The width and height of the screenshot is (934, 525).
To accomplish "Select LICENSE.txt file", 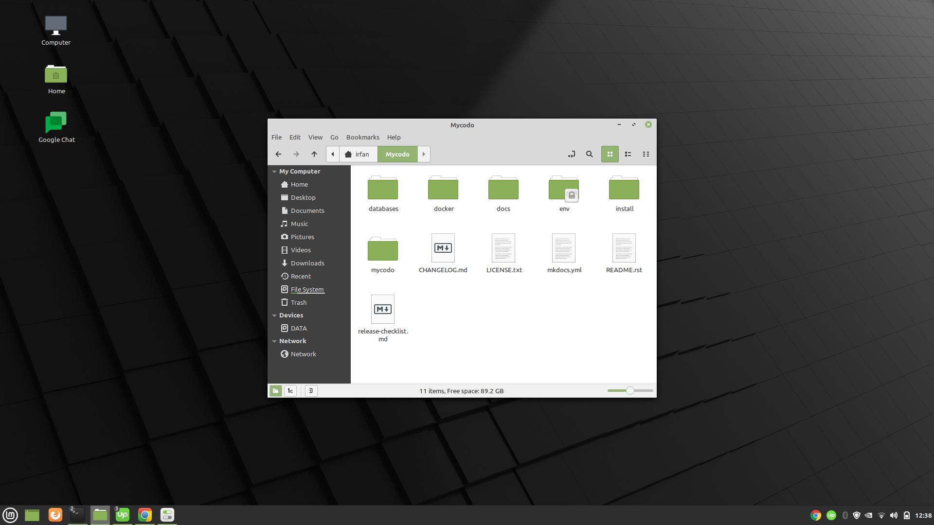I will (x=503, y=254).
